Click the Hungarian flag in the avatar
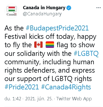The width and height of the screenshot is (103, 107). tap(12, 9)
